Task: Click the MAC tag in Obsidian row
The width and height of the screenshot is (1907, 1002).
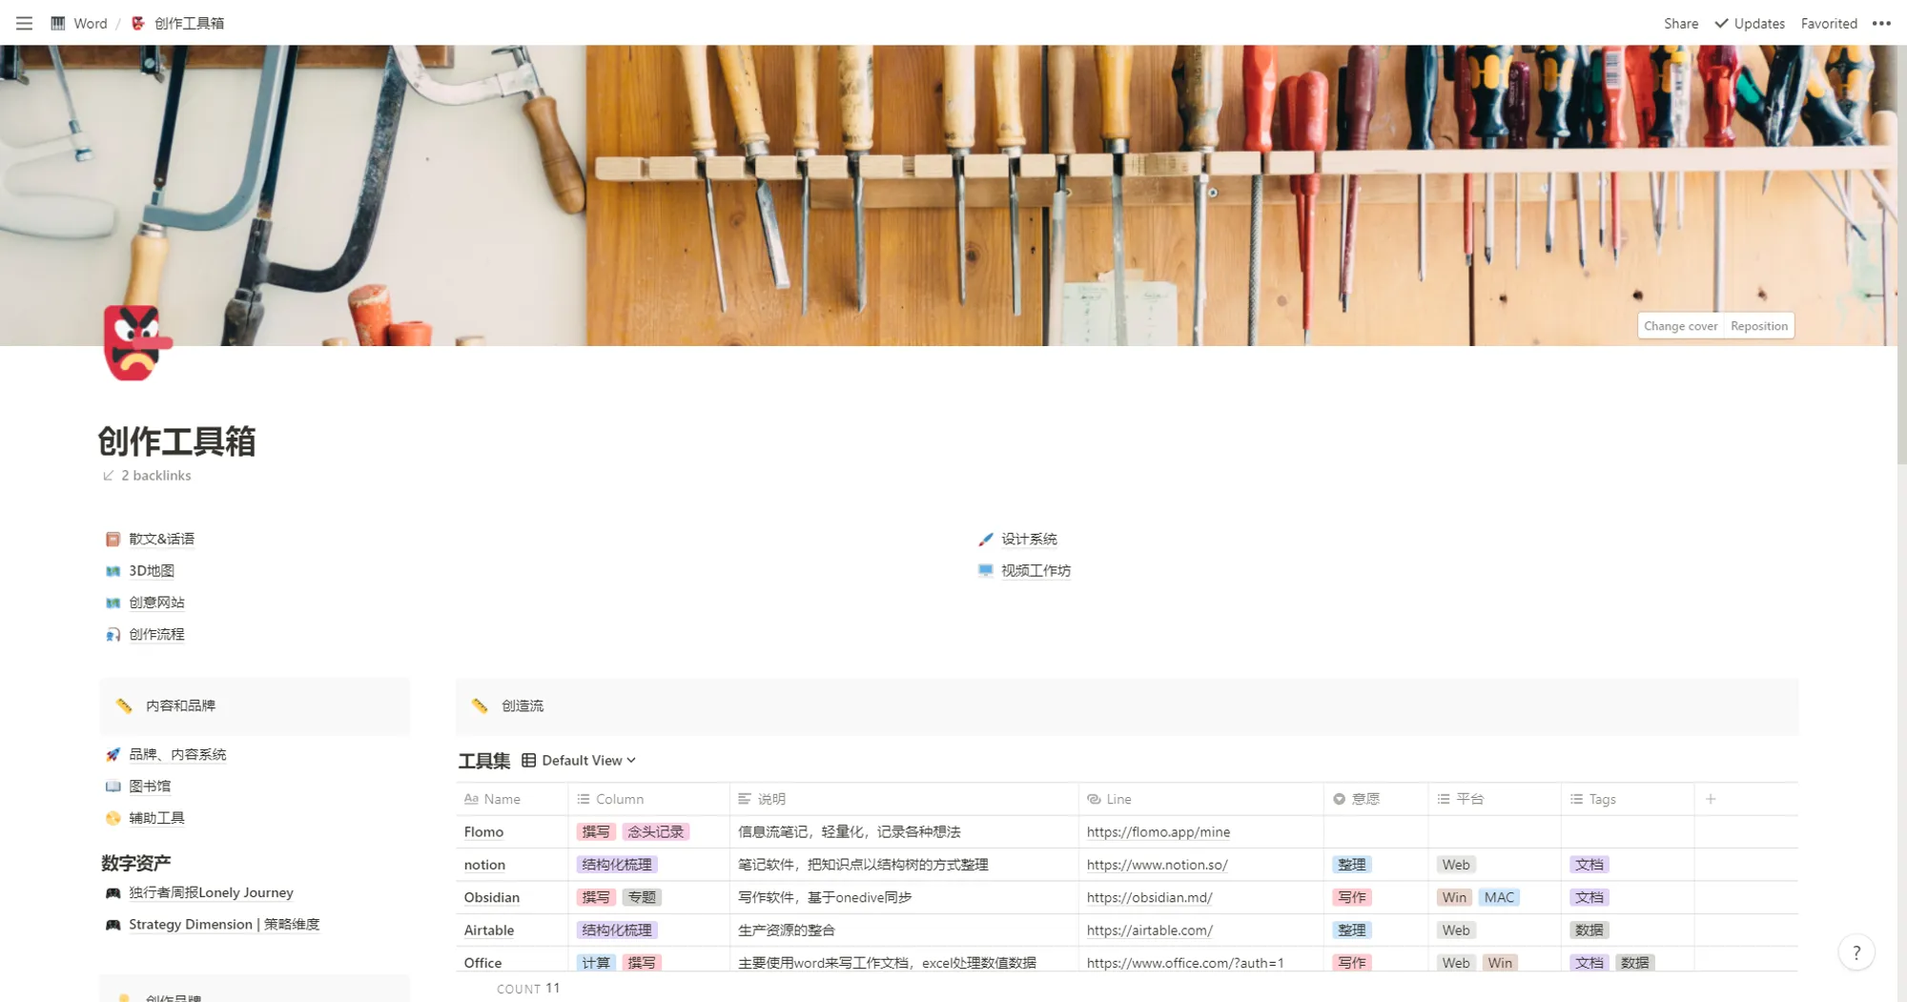Action: click(1499, 897)
